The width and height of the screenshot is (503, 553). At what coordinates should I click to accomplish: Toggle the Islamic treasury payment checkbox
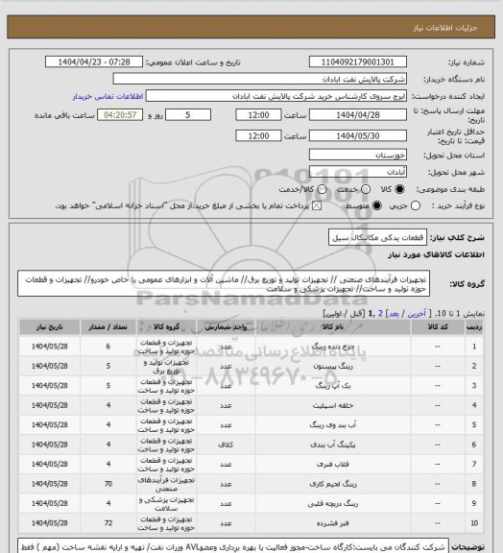[x=317, y=205]
